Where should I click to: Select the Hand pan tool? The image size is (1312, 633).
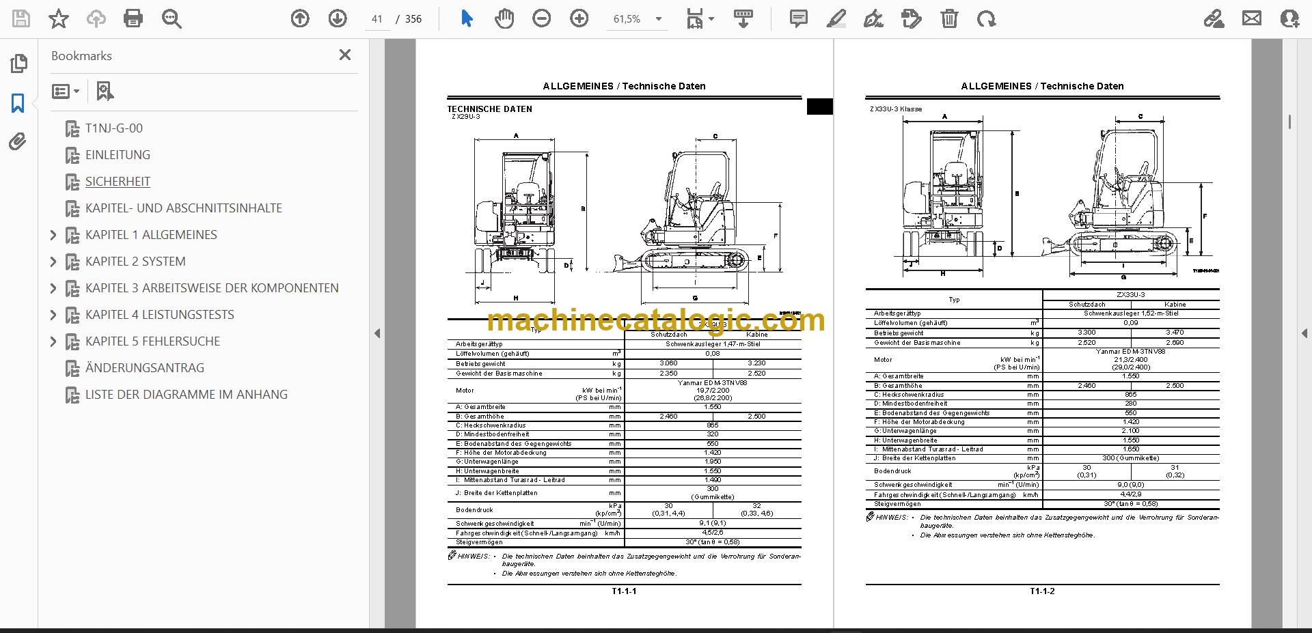click(x=504, y=18)
